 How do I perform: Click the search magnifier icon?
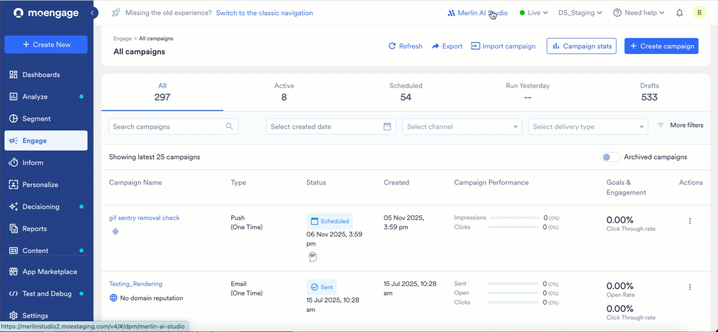point(229,126)
